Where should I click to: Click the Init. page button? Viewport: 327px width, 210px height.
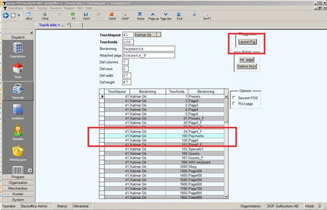point(247,60)
